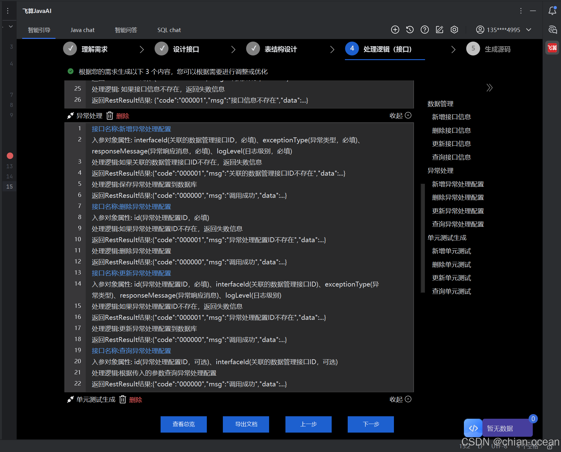Click line 接口名称:新增异常处理配置

pyautogui.click(x=131, y=129)
